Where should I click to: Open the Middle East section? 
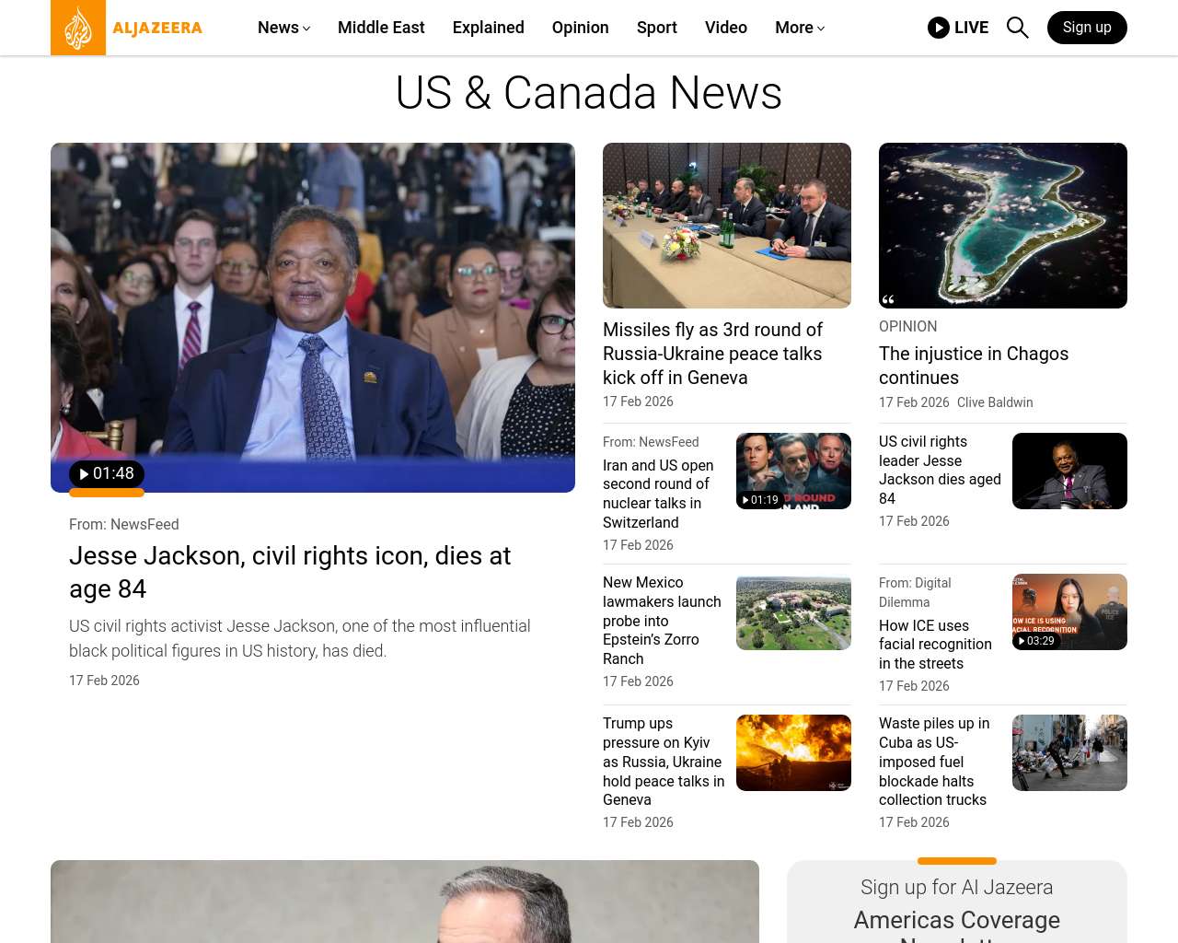pyautogui.click(x=381, y=28)
